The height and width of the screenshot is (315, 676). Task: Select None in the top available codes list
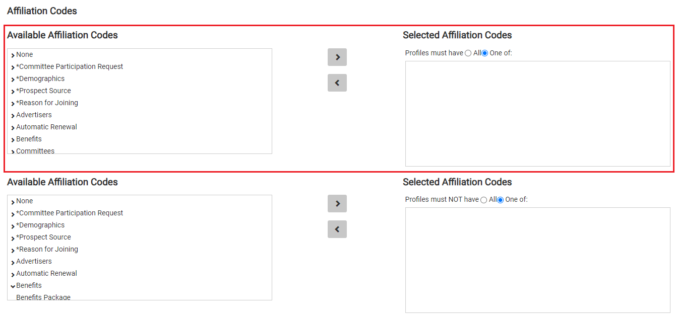pos(24,54)
